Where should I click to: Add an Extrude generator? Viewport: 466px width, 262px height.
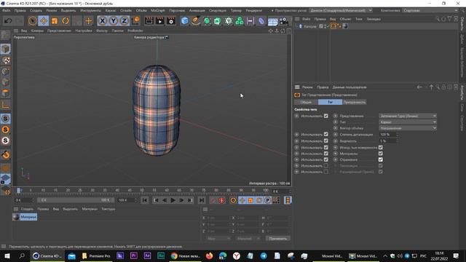click(x=218, y=21)
